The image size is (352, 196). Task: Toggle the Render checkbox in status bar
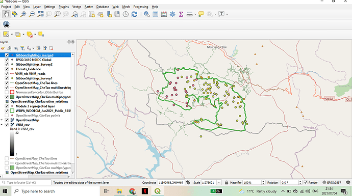pyautogui.click(x=306, y=182)
